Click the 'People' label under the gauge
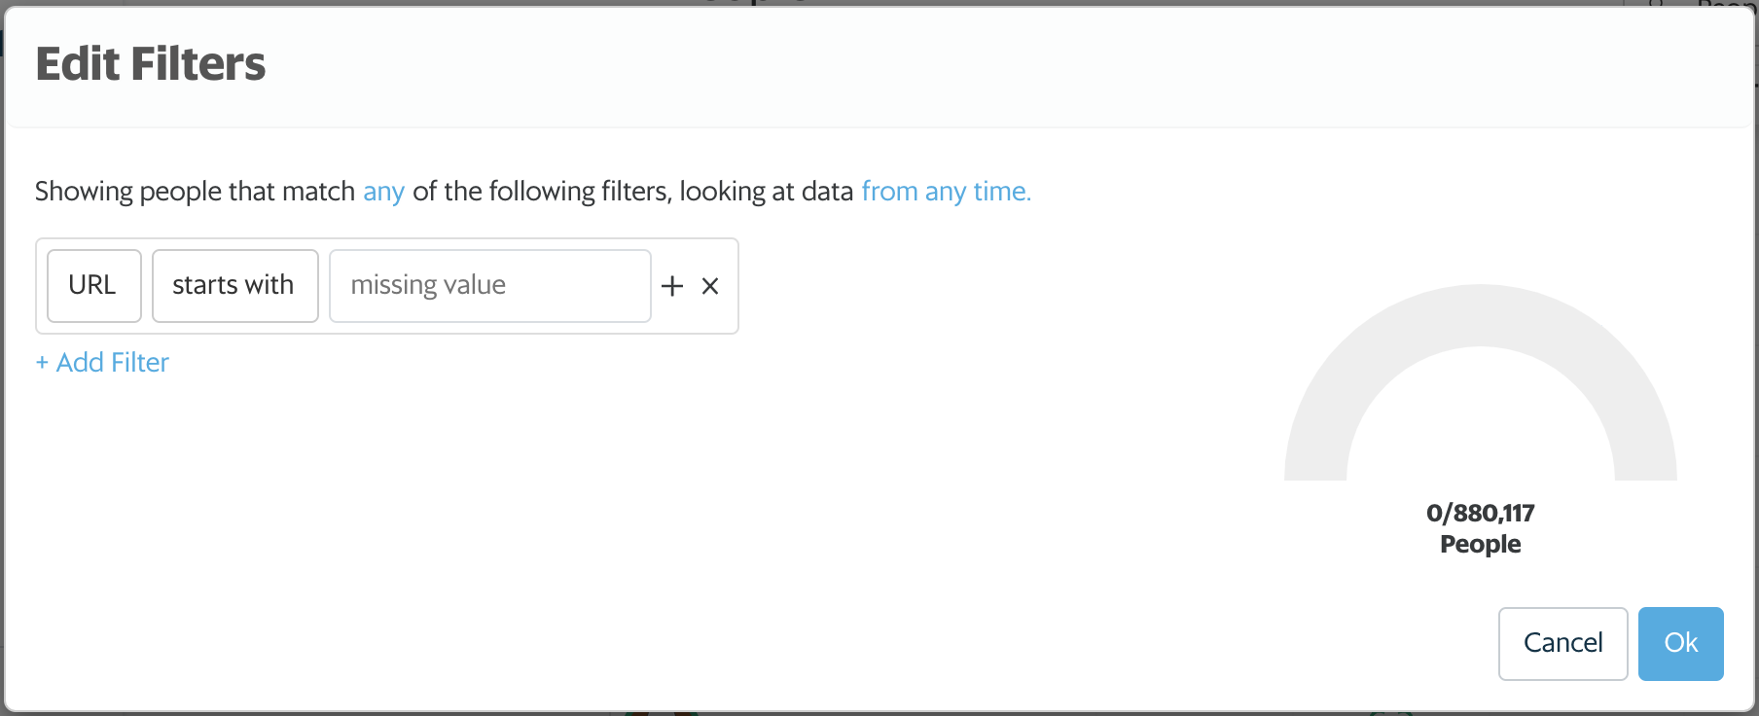The height and width of the screenshot is (716, 1759). pos(1481,544)
